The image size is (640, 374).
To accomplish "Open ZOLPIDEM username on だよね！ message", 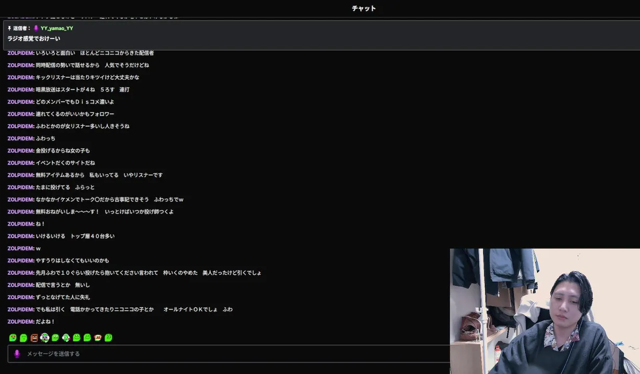I will [x=21, y=322].
